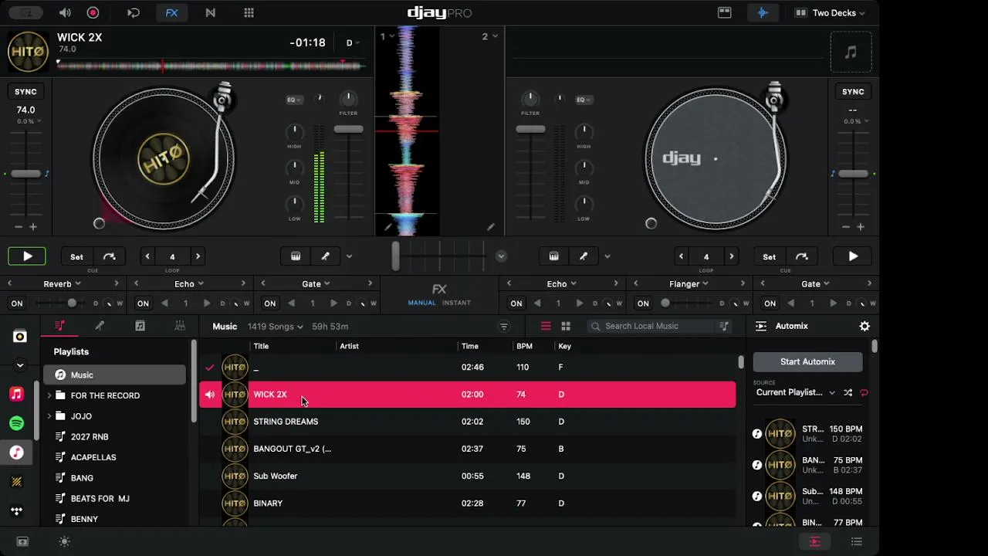Open the deck 1 key D dropdown
The width and height of the screenshot is (988, 556).
(353, 43)
